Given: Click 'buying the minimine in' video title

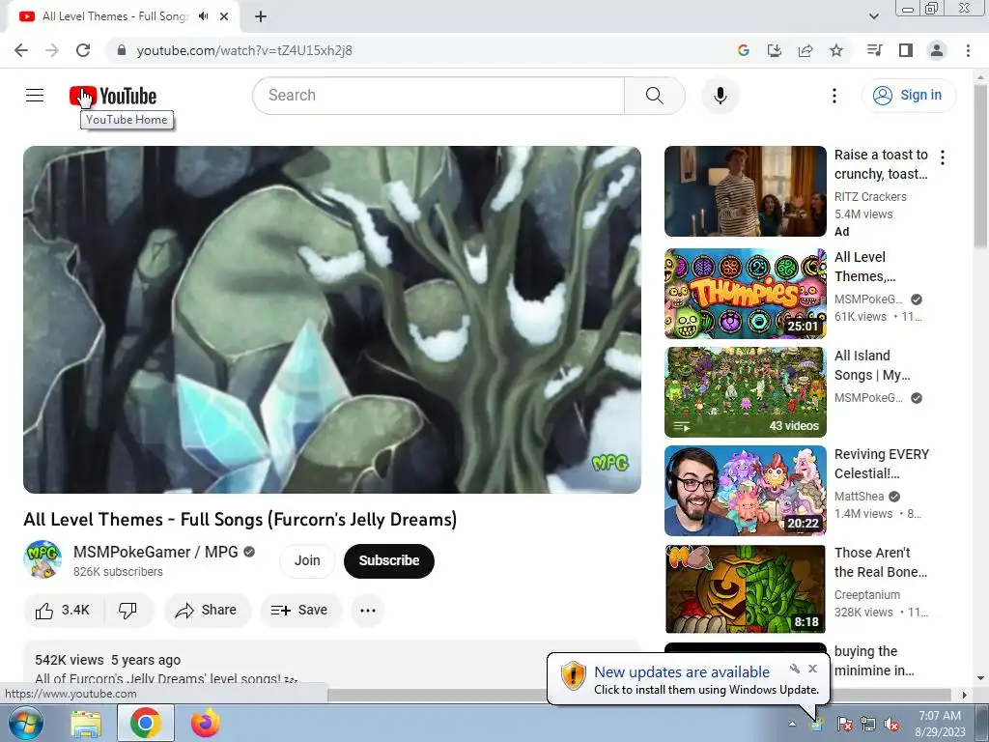Looking at the screenshot, I should pyautogui.click(x=874, y=661).
